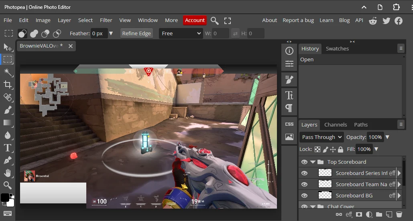
Task: Expand effects of Scoreboard BG layer
Action: pyautogui.click(x=399, y=195)
